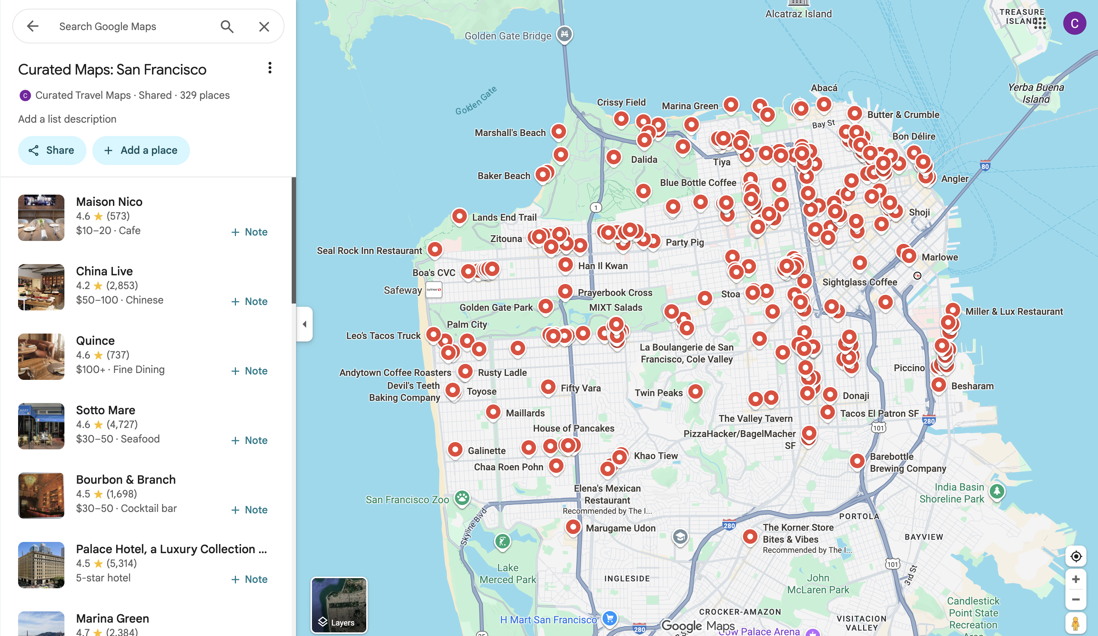
Task: Click the back arrow in search bar
Action: (x=33, y=26)
